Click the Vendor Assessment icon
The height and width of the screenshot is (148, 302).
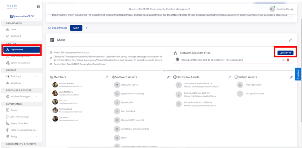pyautogui.click(x=8, y=63)
